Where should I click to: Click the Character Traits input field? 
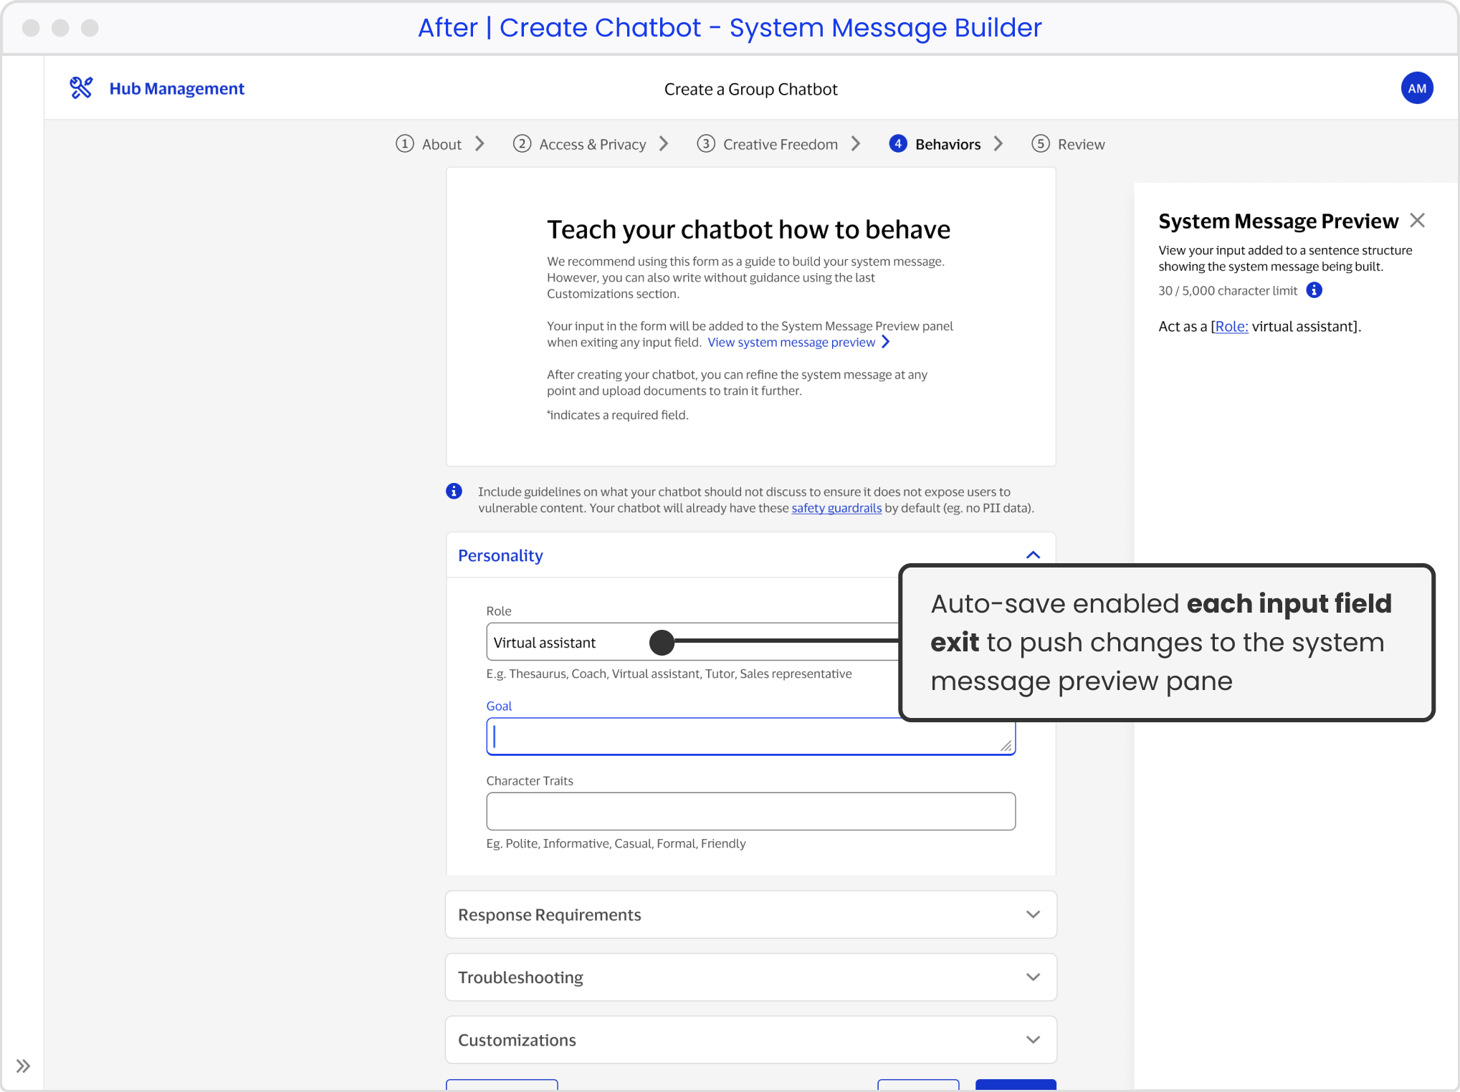[x=750, y=811]
